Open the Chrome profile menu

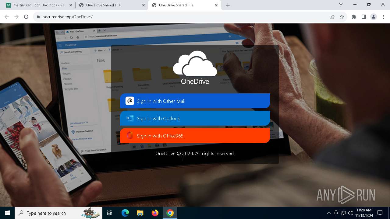coord(374,17)
